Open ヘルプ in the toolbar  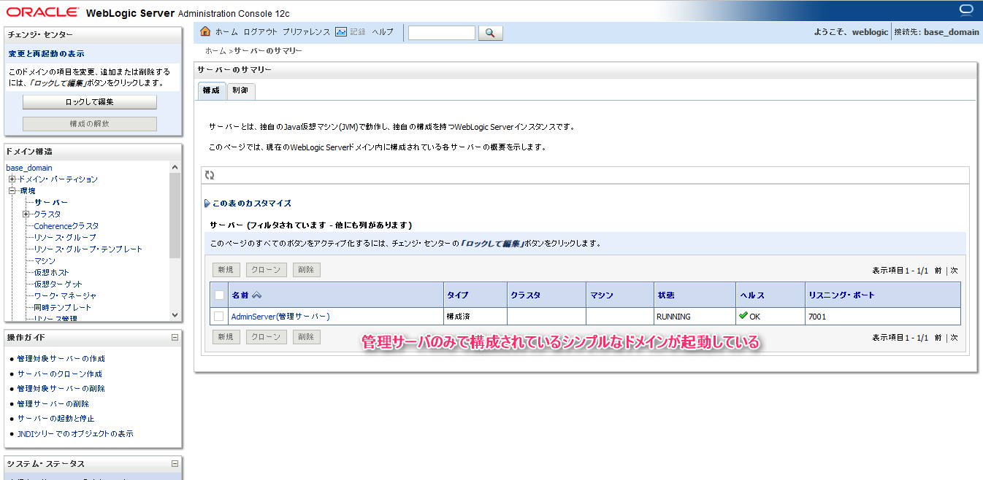(x=382, y=32)
